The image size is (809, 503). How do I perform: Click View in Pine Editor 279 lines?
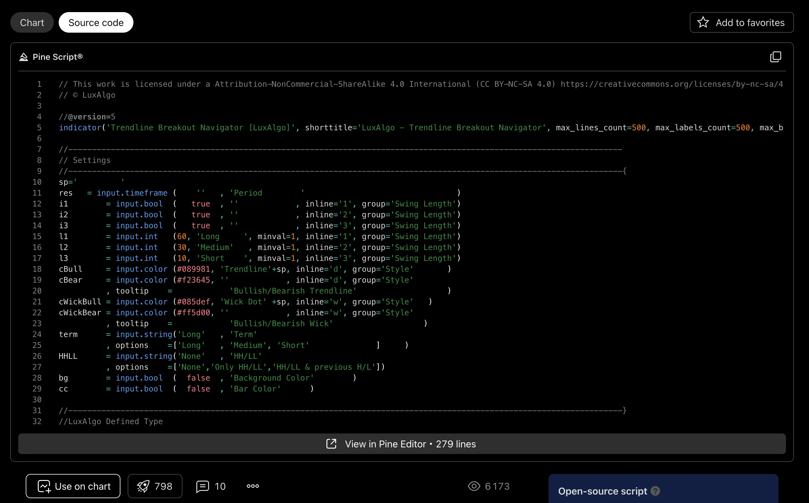[x=410, y=444]
